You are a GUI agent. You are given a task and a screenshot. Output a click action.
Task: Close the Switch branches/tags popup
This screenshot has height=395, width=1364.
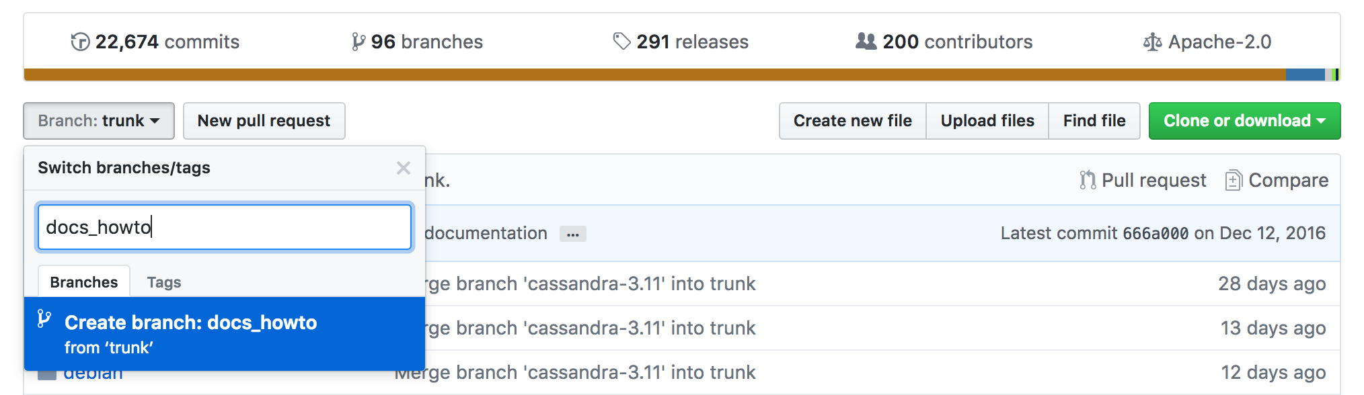coord(404,168)
